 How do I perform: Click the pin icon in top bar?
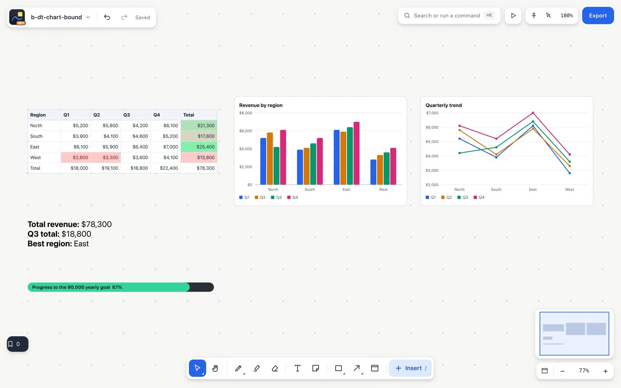(534, 15)
